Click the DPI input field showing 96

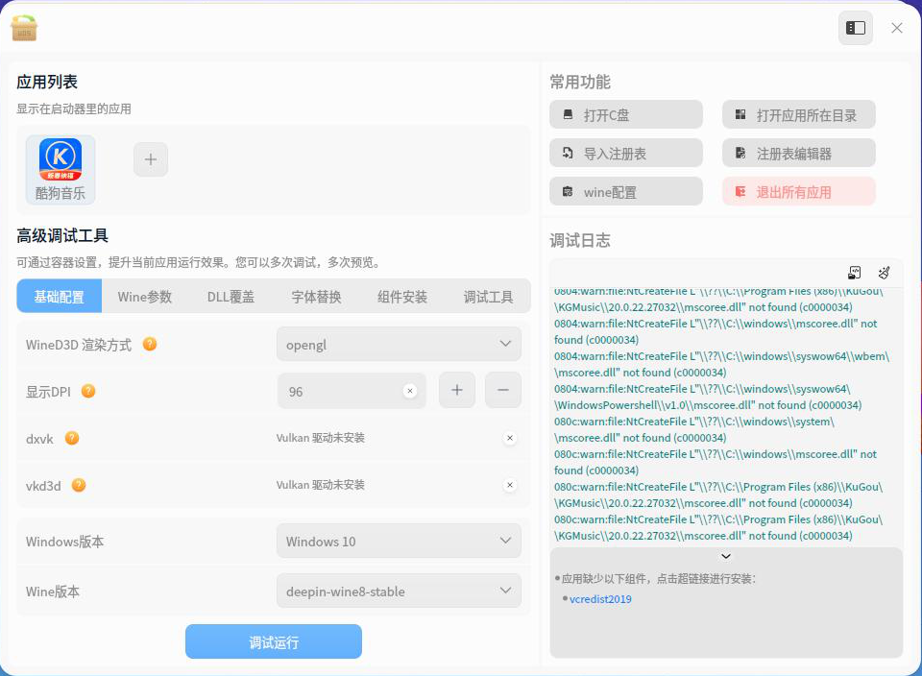tap(352, 391)
